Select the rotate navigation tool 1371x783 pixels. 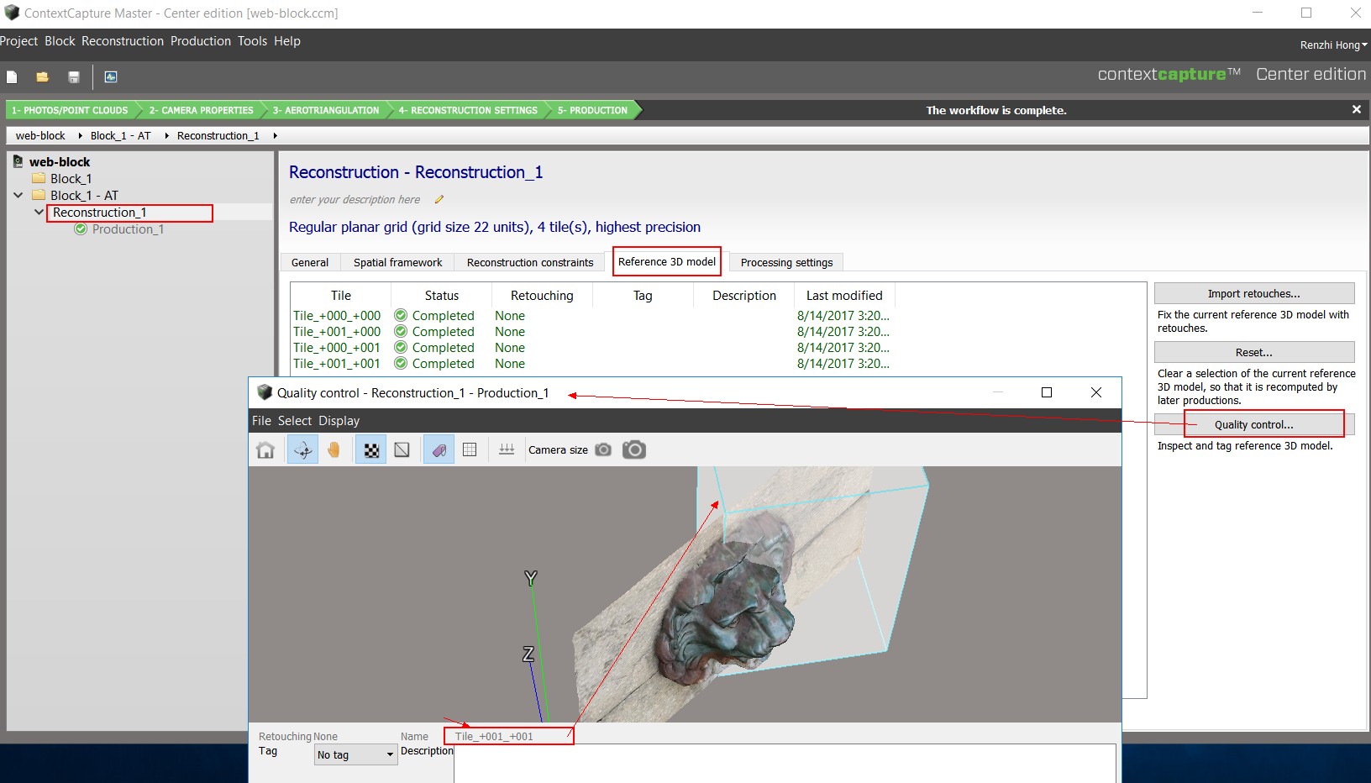click(x=302, y=450)
